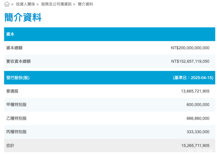Select the 資本總額 row label
Viewport: 217px width, 155px height.
coord(14,48)
